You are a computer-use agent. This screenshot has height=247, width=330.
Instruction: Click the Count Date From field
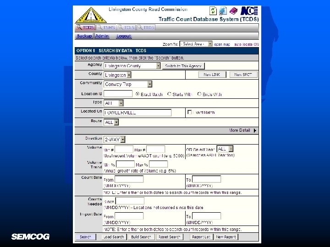129,179
